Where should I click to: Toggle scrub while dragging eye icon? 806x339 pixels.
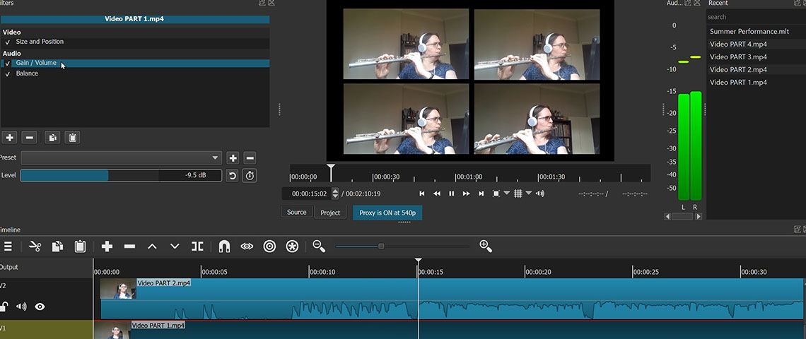pyautogui.click(x=247, y=246)
